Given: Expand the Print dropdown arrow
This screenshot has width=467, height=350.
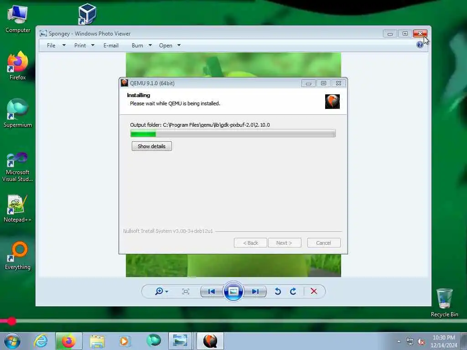Looking at the screenshot, I should click(93, 46).
